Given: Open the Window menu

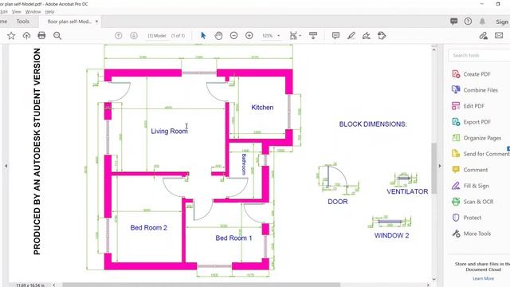Looking at the screenshot, I should [33, 12].
